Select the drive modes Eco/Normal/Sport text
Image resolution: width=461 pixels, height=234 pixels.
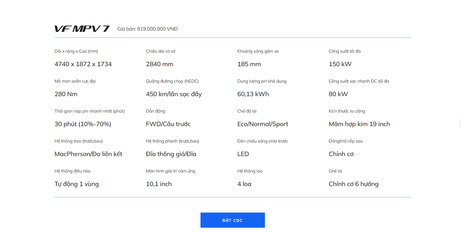(262, 124)
